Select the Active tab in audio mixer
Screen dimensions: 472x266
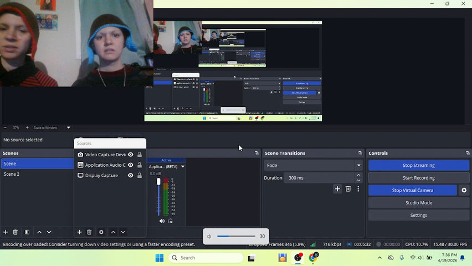tap(166, 160)
